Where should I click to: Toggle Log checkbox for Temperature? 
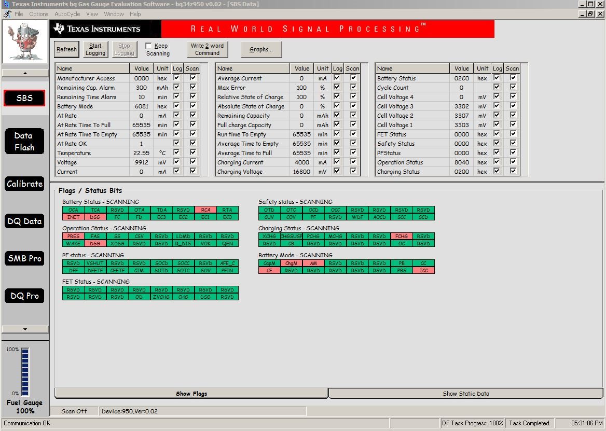pyautogui.click(x=176, y=152)
